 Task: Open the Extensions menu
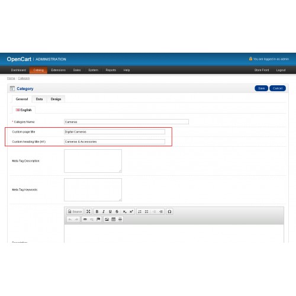[58, 70]
